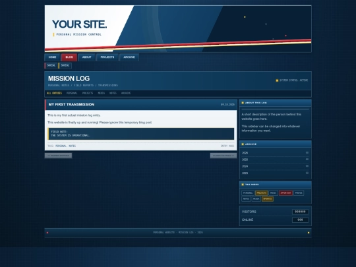Open the 2023 archive row
356x267 pixels.
pyautogui.click(x=275, y=173)
